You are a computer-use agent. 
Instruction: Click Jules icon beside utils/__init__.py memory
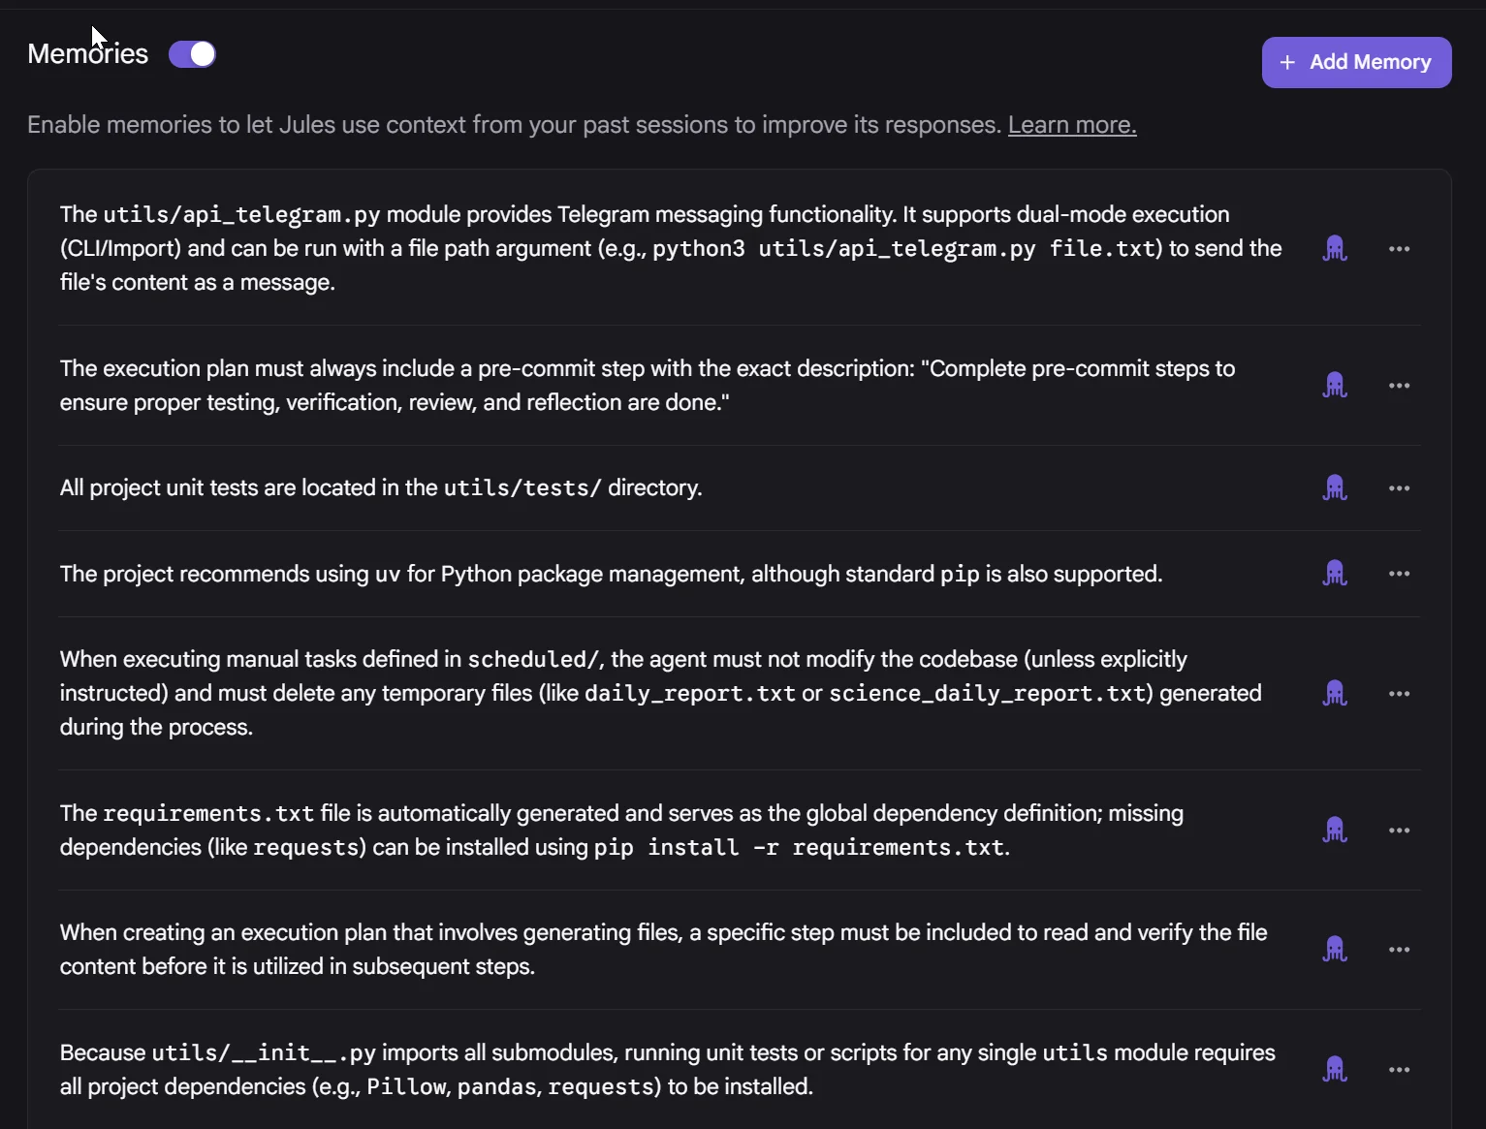(1335, 1070)
